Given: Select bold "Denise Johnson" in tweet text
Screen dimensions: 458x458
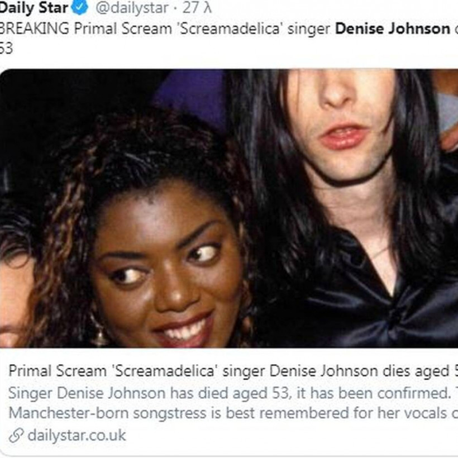Looking at the screenshot, I should 393,28.
